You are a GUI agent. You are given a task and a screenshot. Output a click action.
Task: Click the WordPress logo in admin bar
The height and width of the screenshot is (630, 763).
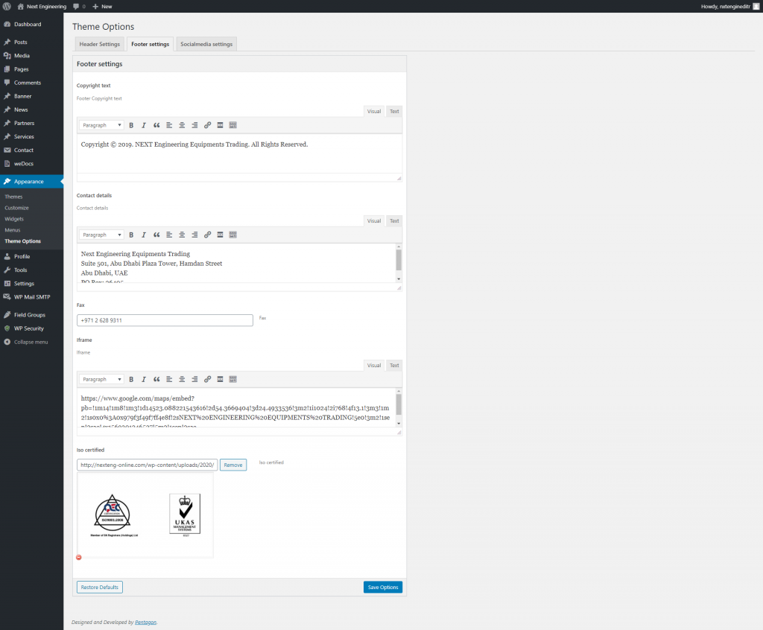(7, 6)
